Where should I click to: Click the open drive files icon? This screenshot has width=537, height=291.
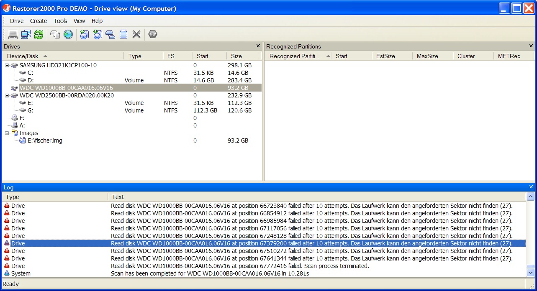click(55, 35)
